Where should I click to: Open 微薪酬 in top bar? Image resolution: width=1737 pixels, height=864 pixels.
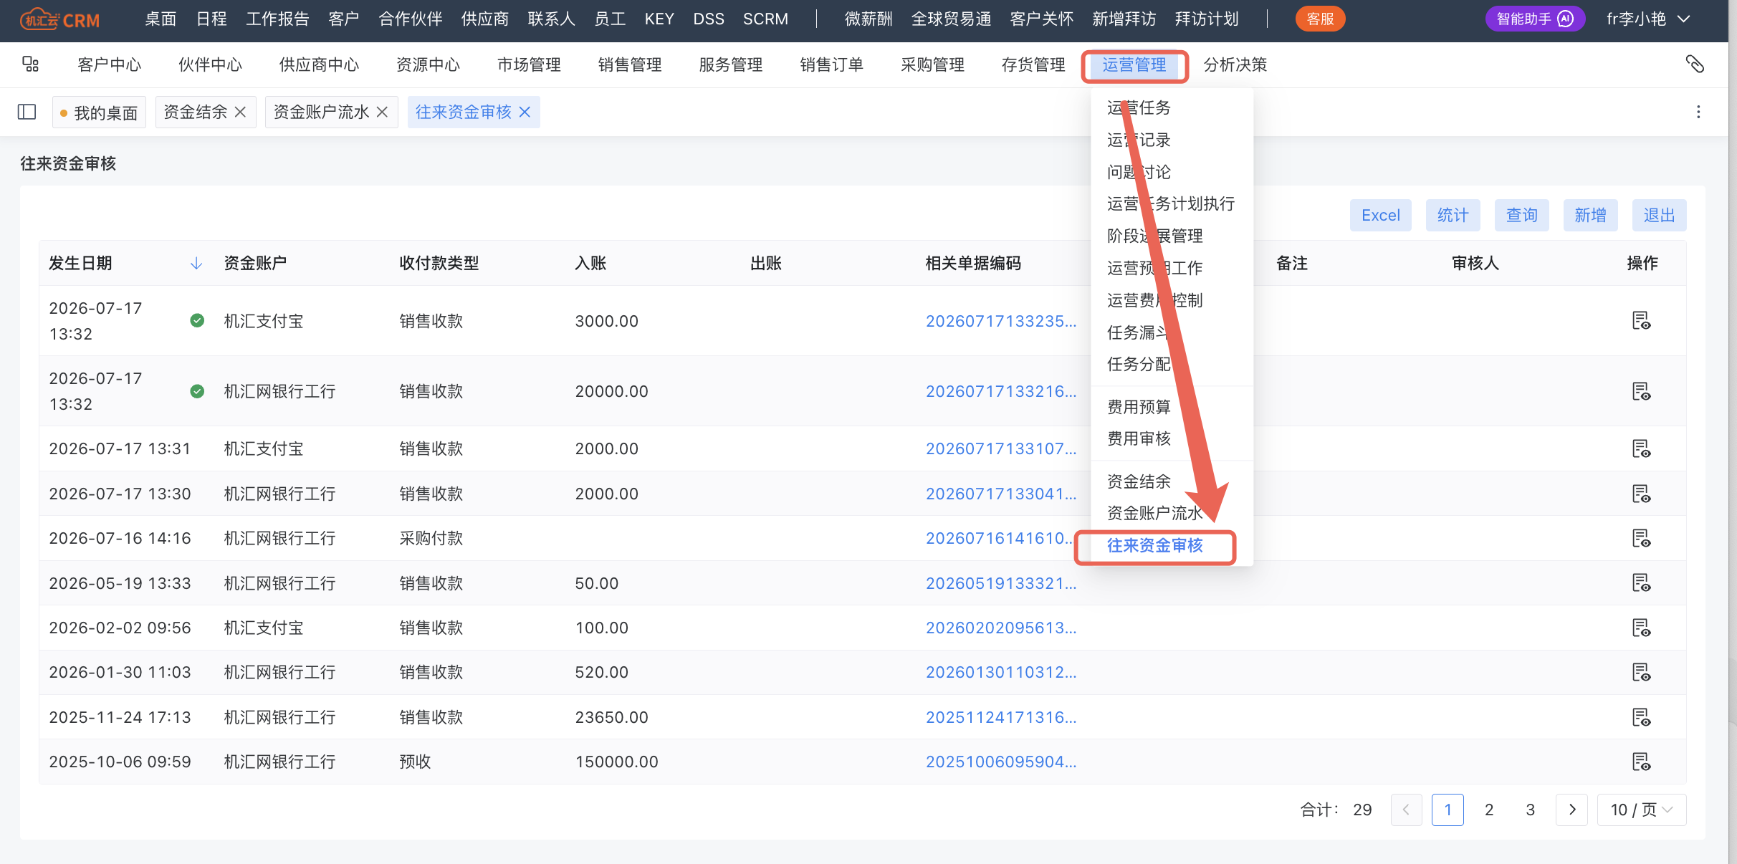pyautogui.click(x=868, y=19)
